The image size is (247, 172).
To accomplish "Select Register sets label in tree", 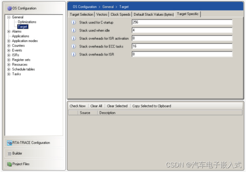I will tap(21, 60).
